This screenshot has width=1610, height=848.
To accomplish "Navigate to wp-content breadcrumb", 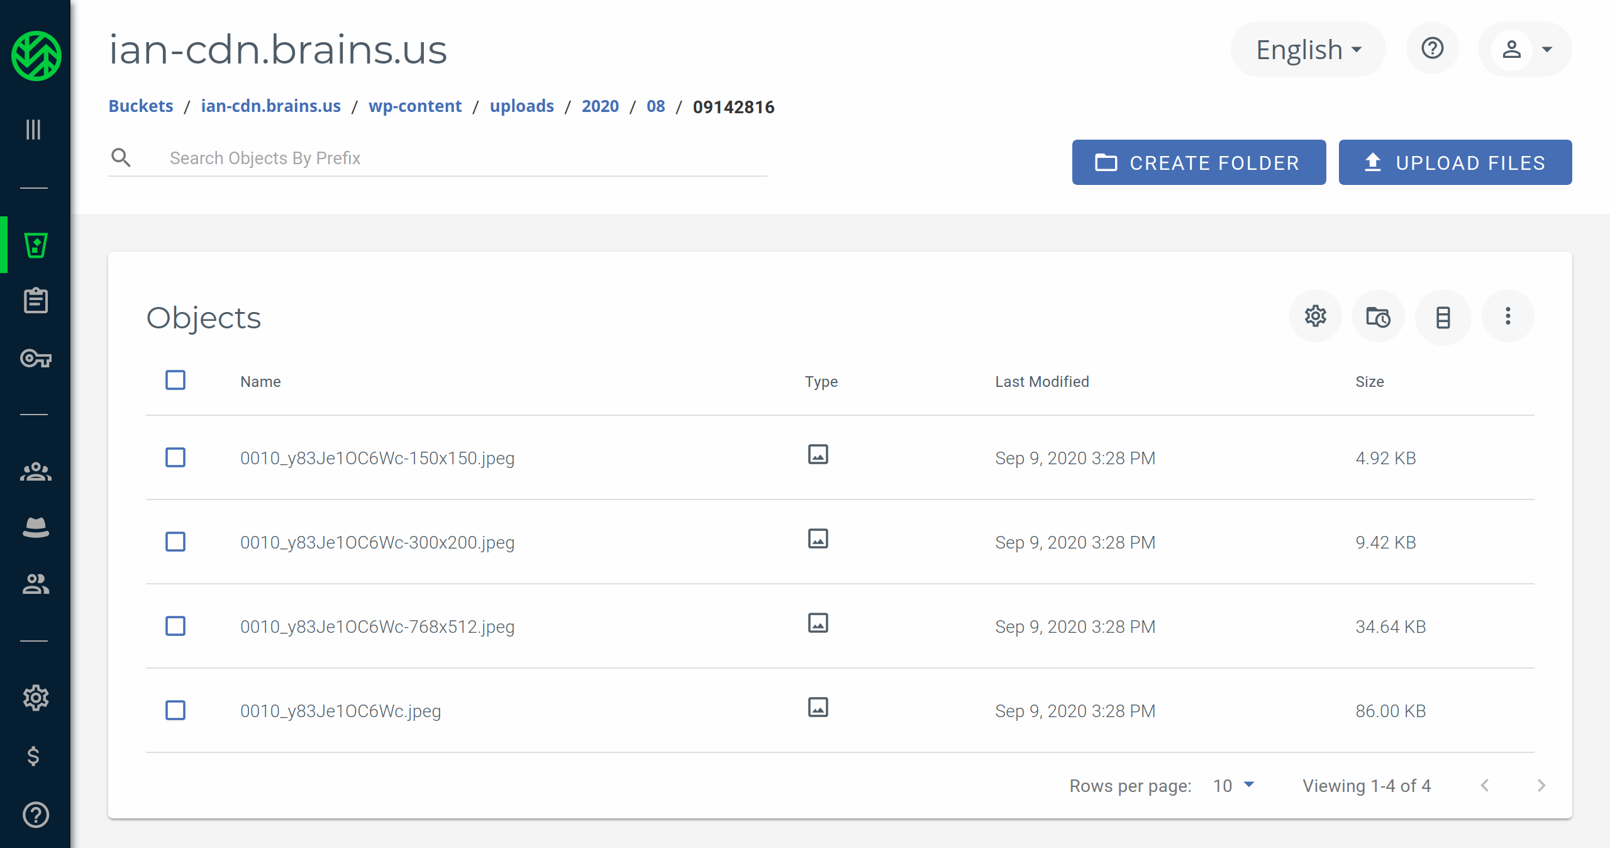I will pos(415,106).
